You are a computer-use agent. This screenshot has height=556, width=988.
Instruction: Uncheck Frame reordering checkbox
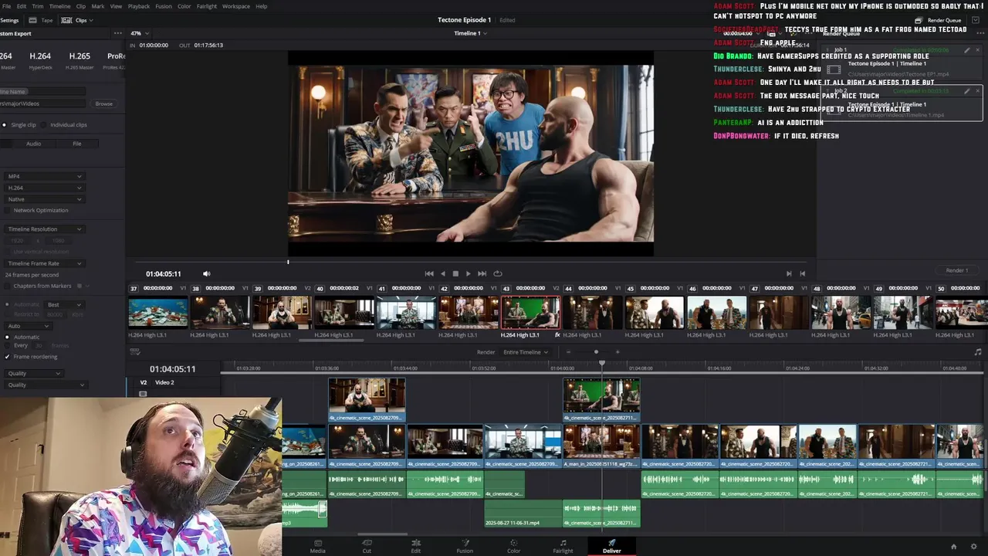8,357
